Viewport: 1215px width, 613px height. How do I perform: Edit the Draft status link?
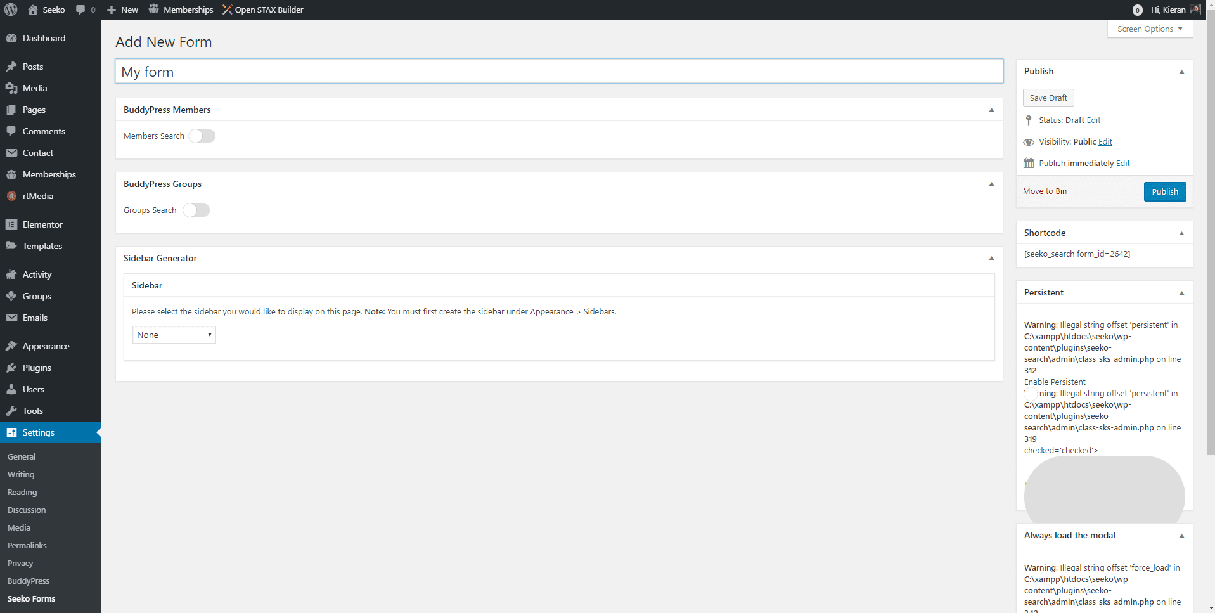tap(1093, 120)
